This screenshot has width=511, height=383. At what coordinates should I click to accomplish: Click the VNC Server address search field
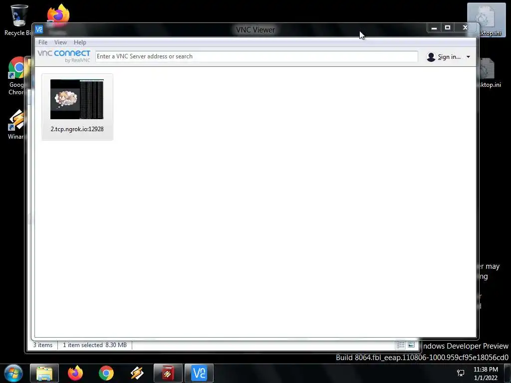click(x=256, y=56)
